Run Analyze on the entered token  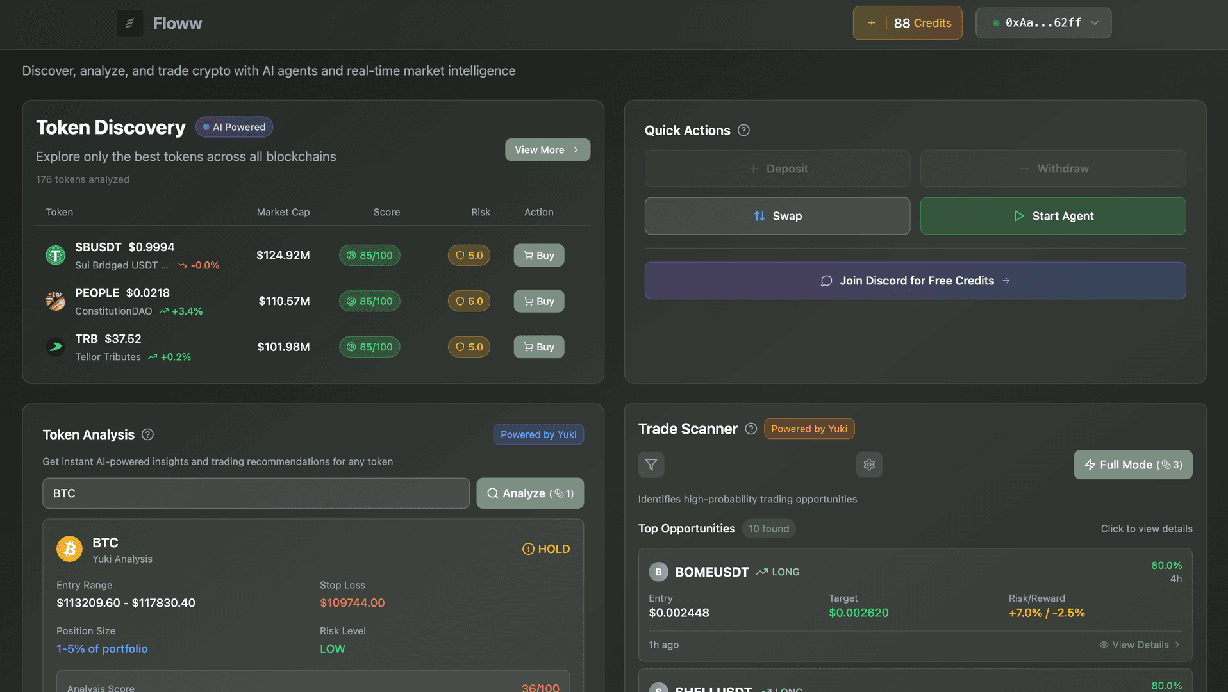coord(529,493)
